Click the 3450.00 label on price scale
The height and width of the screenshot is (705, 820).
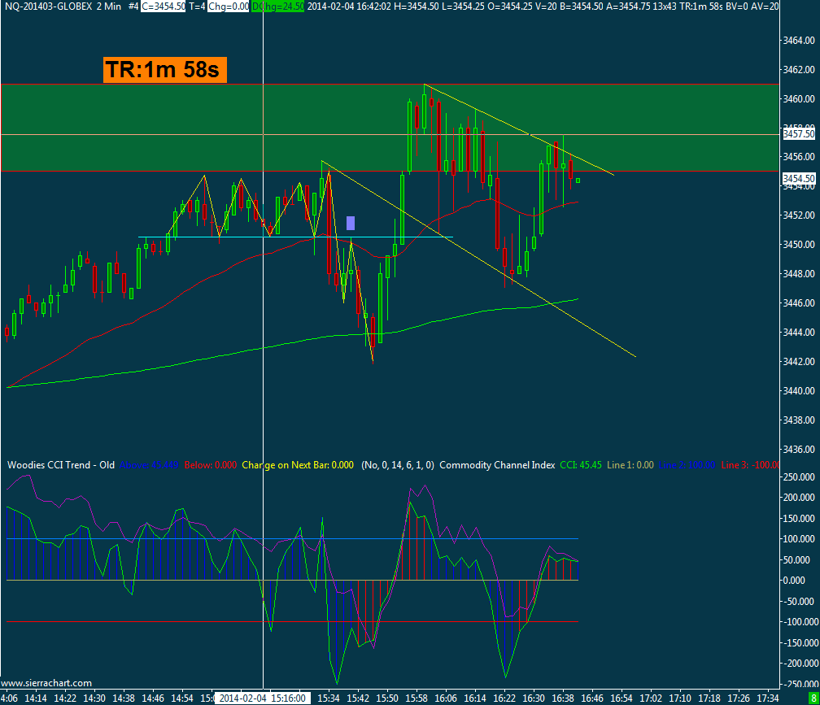pyautogui.click(x=799, y=245)
